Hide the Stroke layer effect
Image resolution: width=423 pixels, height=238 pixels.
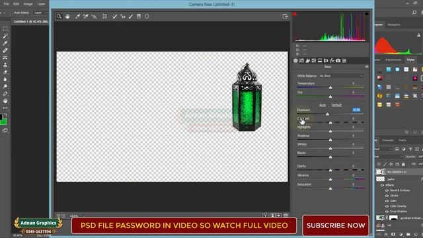click(x=387, y=196)
